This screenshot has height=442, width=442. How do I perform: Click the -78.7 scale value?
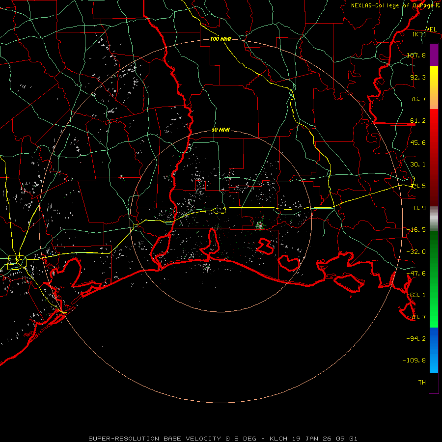(416, 317)
